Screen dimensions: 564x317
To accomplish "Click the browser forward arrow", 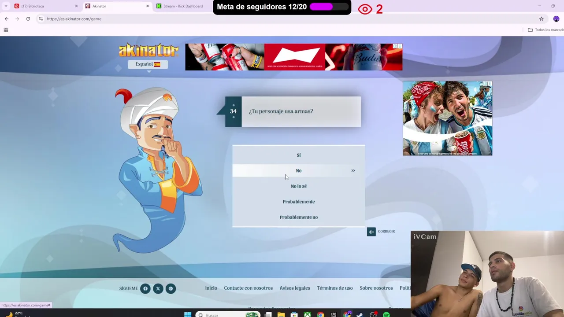I will [x=17, y=19].
